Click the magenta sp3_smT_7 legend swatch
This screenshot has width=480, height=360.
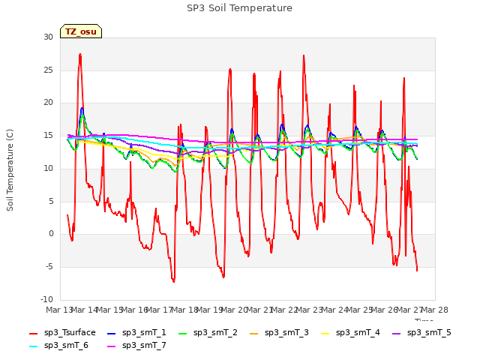112,346
